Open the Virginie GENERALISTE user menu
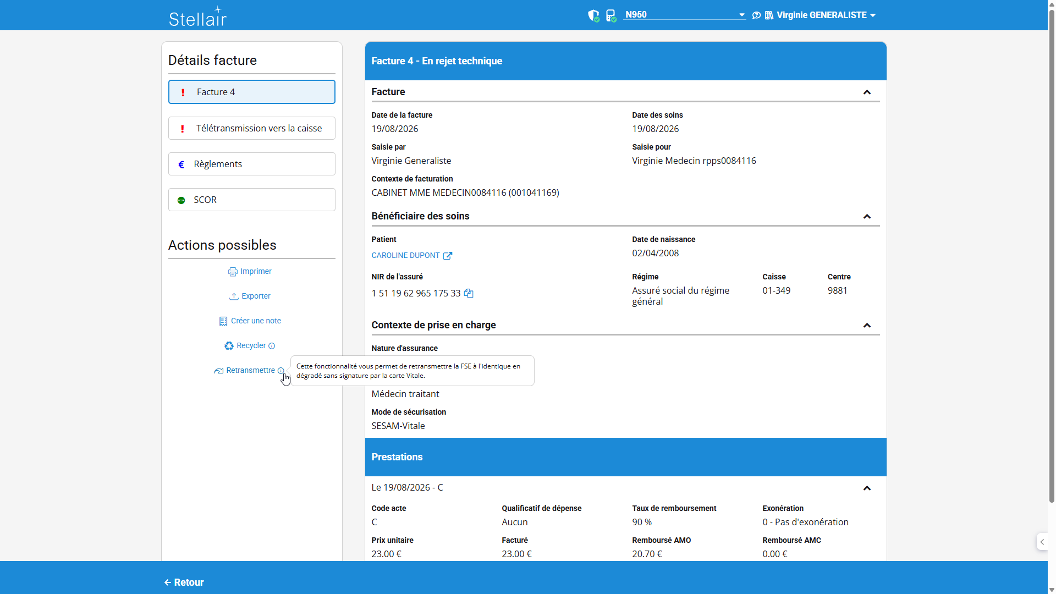 826,15
